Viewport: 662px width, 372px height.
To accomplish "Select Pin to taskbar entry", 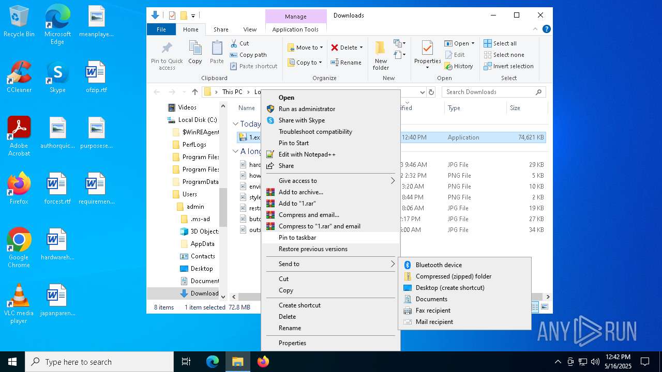I will tap(330, 238).
